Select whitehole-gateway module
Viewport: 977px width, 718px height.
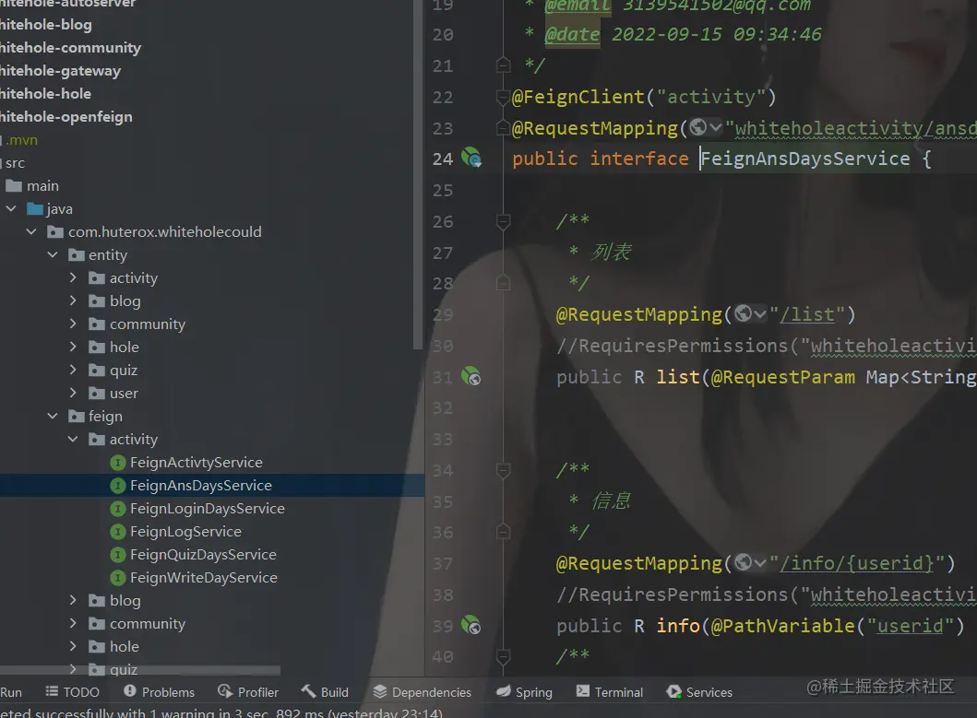pos(60,71)
